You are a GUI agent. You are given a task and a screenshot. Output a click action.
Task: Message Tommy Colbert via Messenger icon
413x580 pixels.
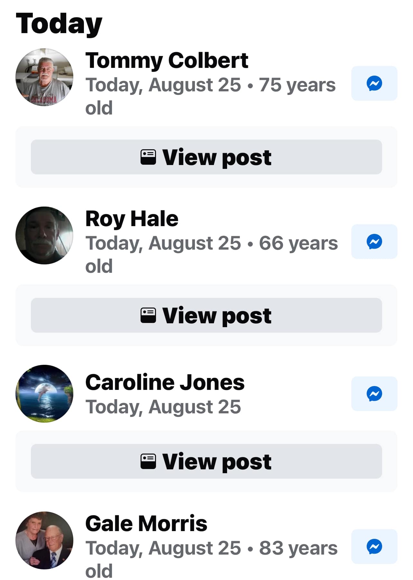(x=374, y=83)
